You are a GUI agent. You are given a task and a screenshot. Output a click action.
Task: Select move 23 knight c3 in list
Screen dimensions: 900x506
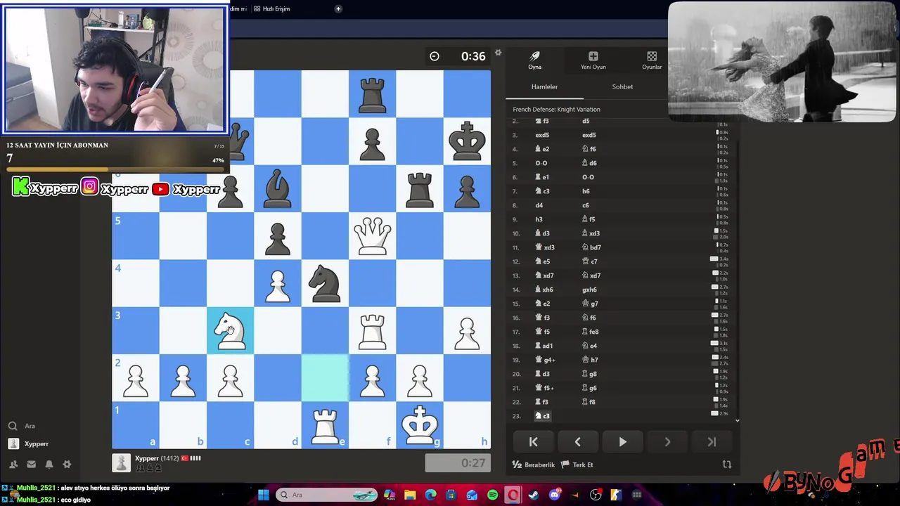tap(543, 416)
